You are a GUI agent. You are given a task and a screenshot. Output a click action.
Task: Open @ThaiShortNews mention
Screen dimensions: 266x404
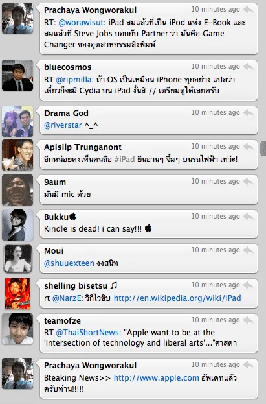[87, 333]
